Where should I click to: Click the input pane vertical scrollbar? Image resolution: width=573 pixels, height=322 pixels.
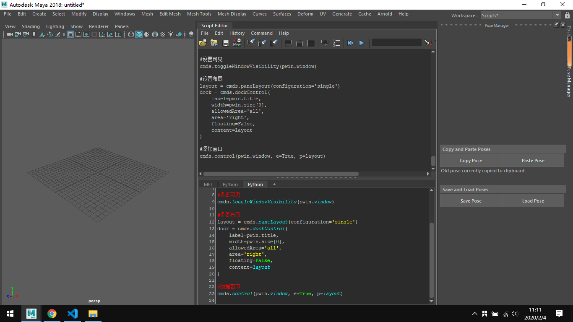(432, 260)
